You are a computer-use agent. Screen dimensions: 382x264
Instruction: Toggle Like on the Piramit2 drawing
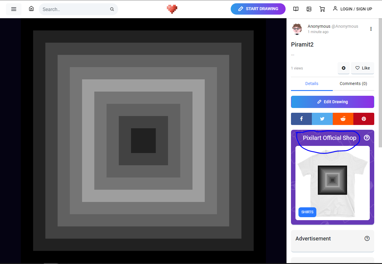tap(362, 68)
